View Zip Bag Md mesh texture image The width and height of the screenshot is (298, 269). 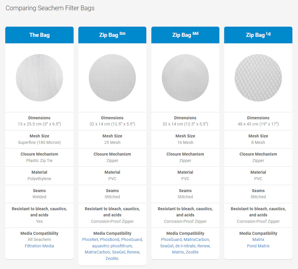click(185, 77)
